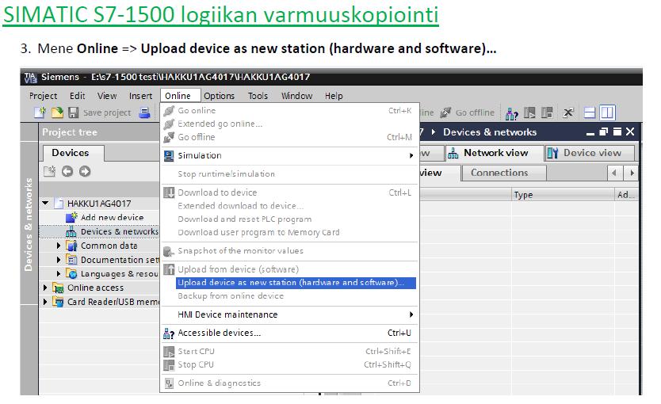
Task: Click Snapshot of the monitor values entry
Action: pos(289,250)
